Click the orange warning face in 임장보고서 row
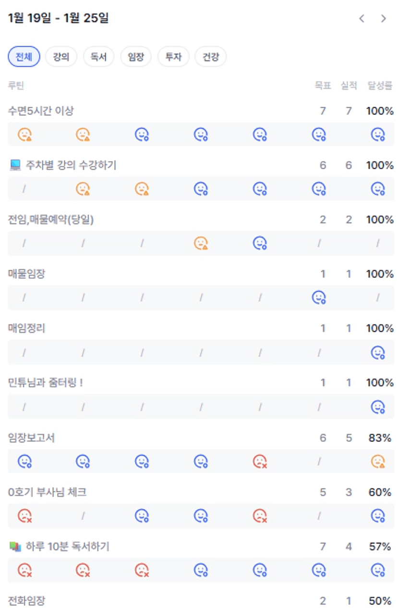The width and height of the screenshot is (397, 609). click(x=378, y=461)
